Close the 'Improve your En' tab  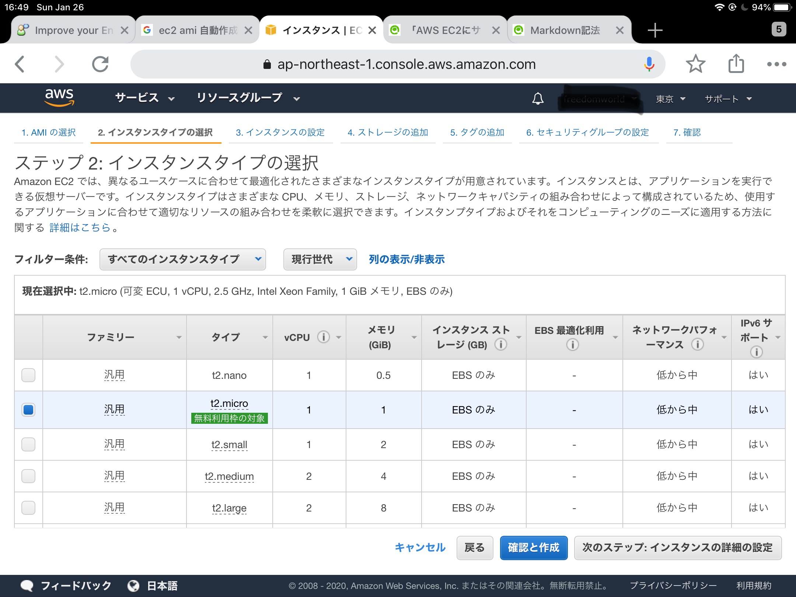[125, 30]
